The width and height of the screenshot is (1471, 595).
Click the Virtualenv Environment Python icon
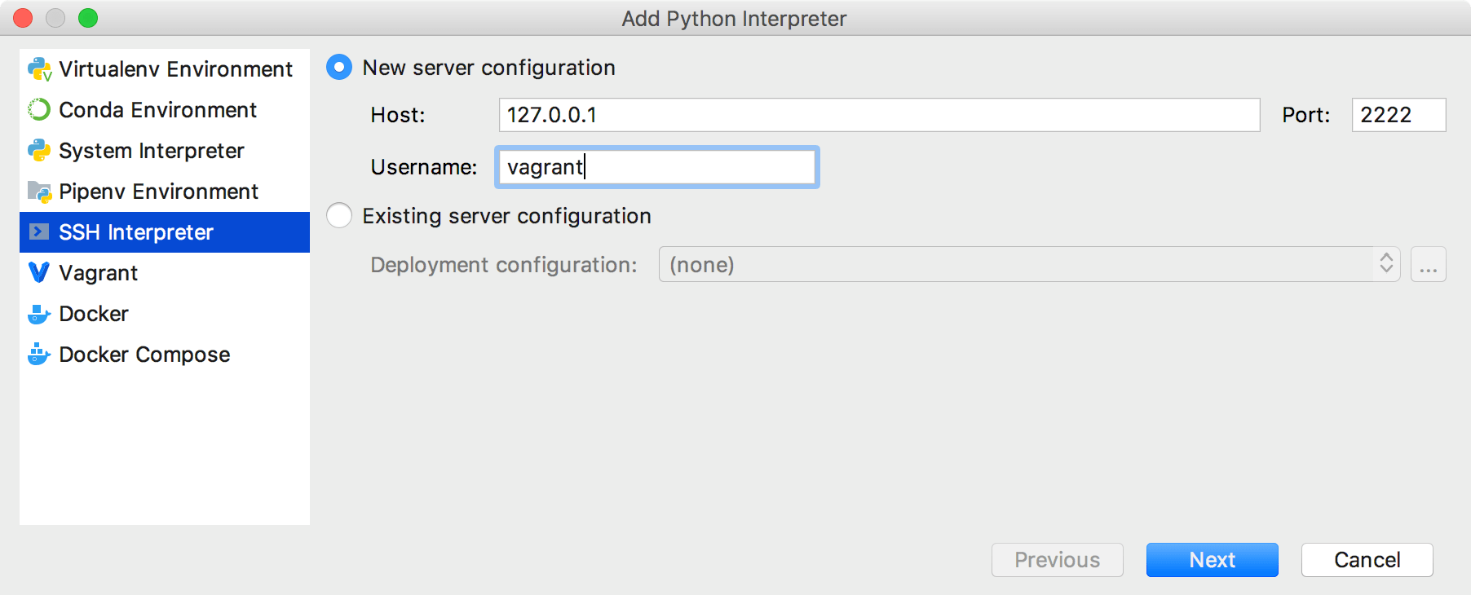coord(39,69)
